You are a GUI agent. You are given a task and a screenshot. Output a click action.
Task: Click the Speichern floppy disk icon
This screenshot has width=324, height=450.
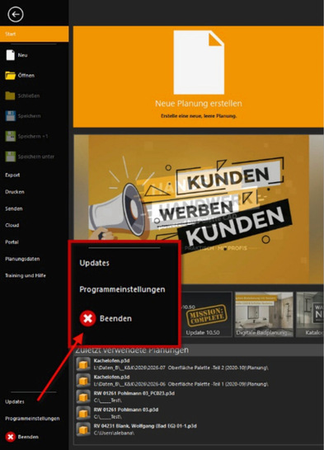click(x=11, y=116)
